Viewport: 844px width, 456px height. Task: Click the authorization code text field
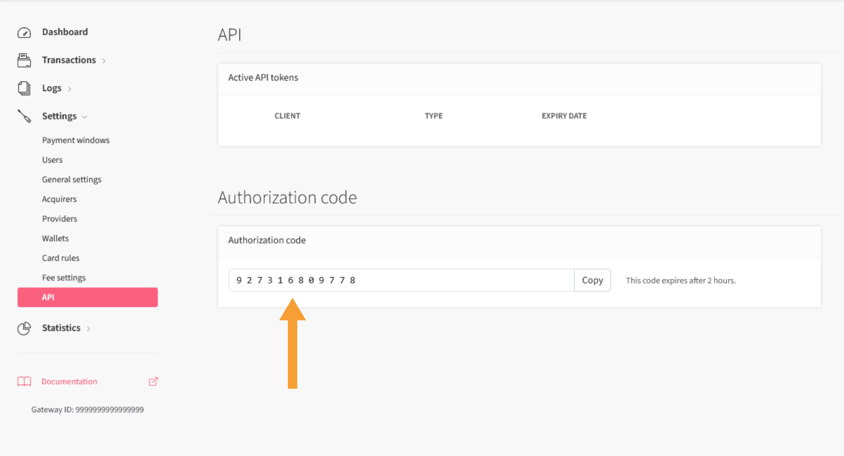[x=401, y=280]
